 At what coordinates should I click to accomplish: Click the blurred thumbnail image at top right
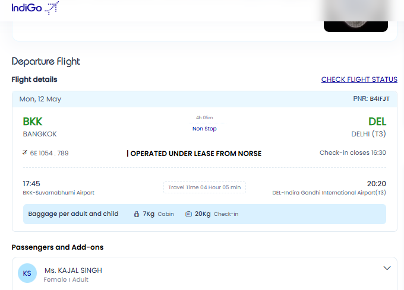[355, 16]
